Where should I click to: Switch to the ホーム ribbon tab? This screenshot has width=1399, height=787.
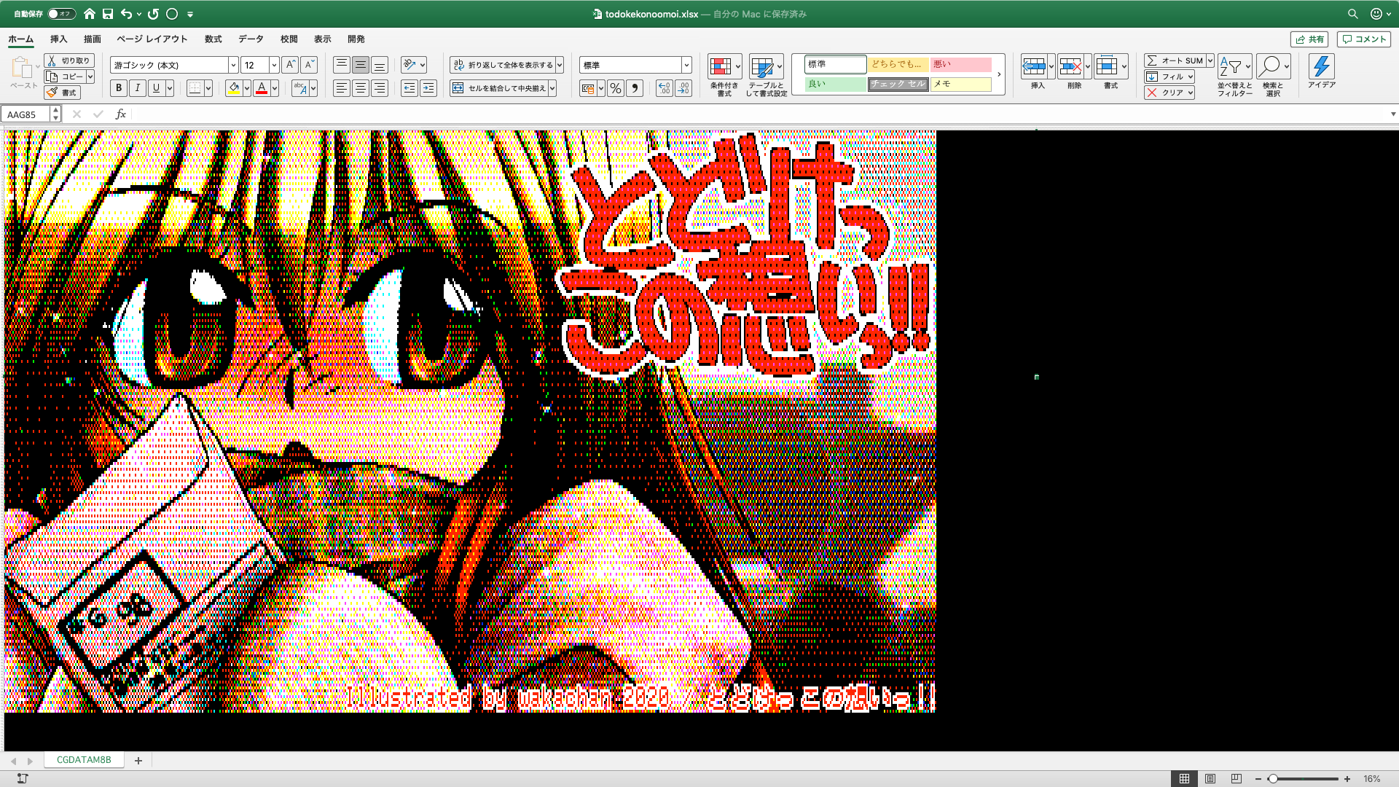click(x=20, y=39)
